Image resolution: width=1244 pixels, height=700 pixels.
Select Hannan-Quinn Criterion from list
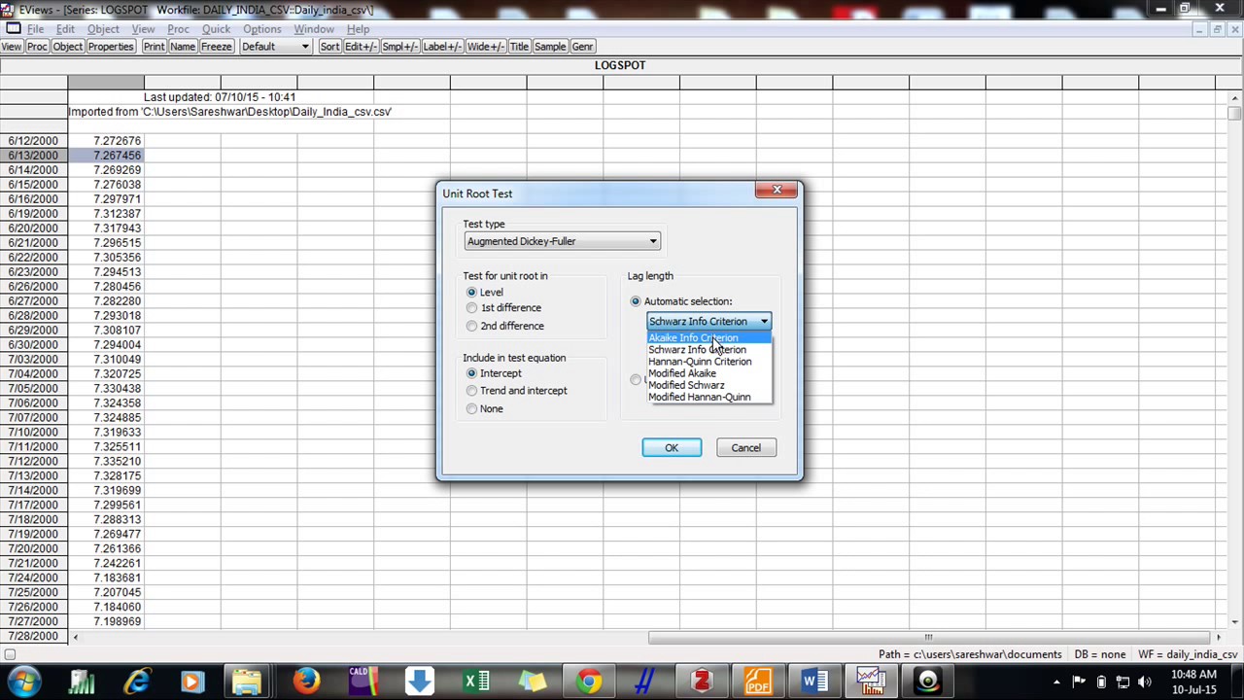tap(709, 362)
